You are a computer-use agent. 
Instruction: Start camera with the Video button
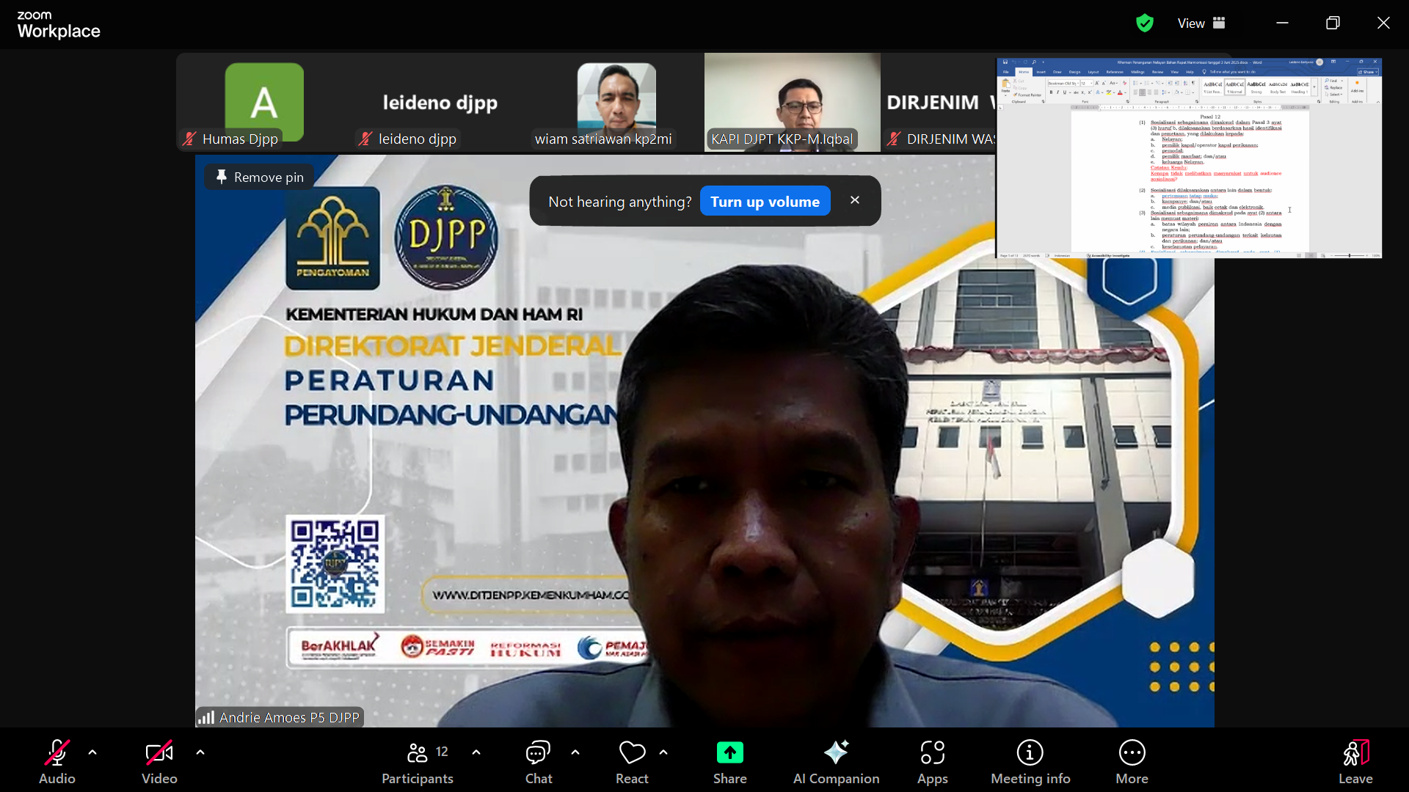tap(159, 761)
